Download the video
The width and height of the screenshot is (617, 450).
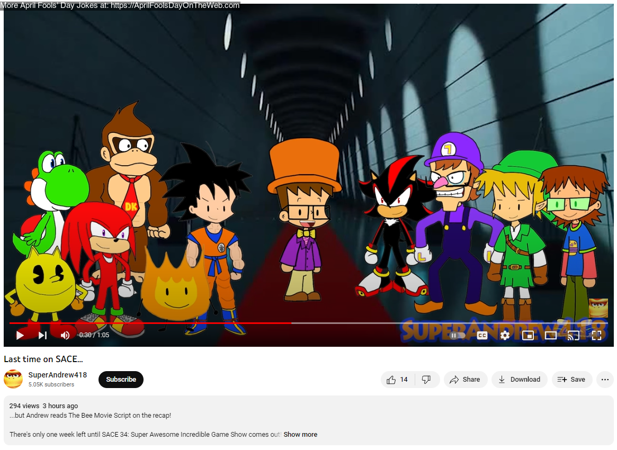tap(520, 380)
